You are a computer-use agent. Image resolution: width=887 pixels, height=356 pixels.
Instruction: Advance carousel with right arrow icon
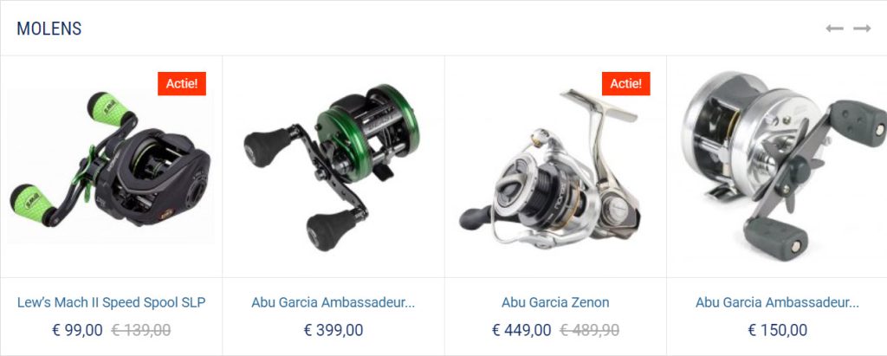[x=862, y=29]
